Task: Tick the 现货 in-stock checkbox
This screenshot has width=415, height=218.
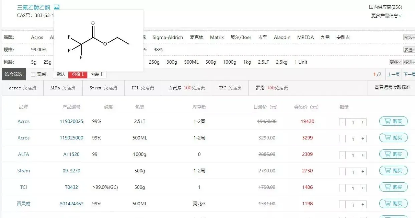Action: click(33, 74)
